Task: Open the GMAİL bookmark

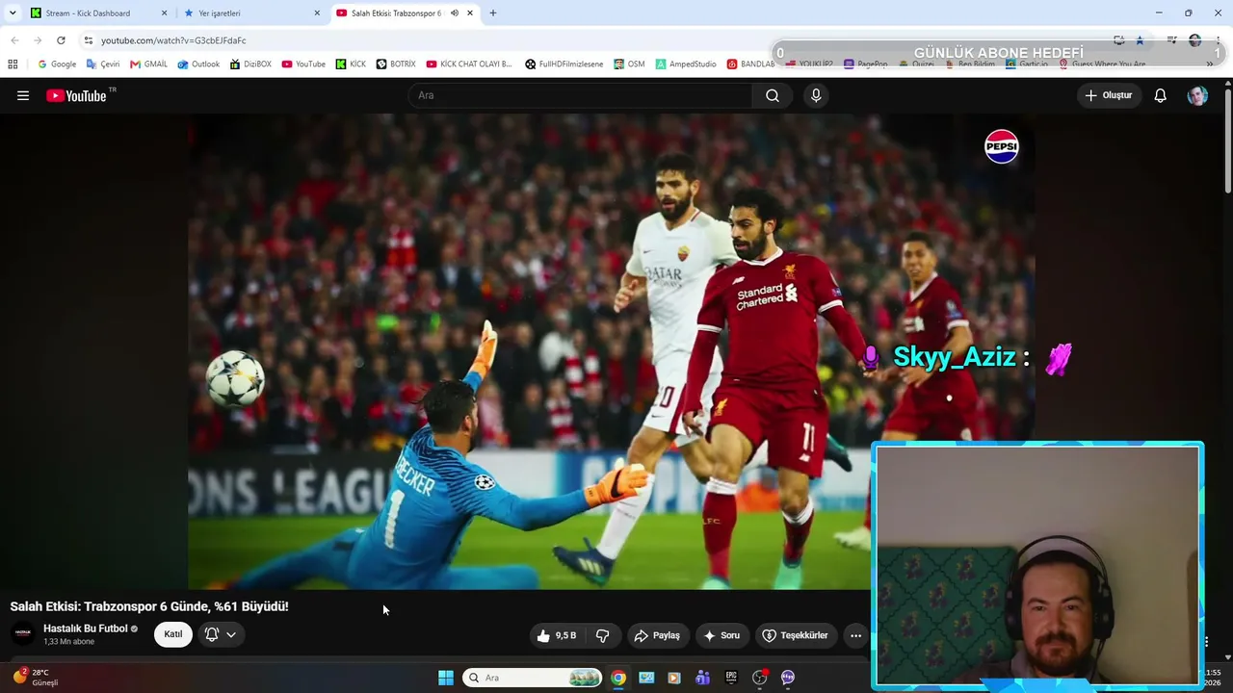Action: (149, 64)
